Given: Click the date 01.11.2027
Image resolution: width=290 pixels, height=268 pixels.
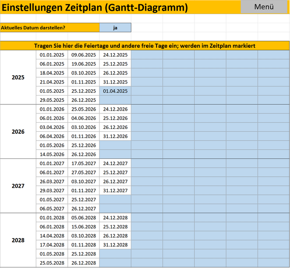Looking at the screenshot, I should tap(84, 191).
